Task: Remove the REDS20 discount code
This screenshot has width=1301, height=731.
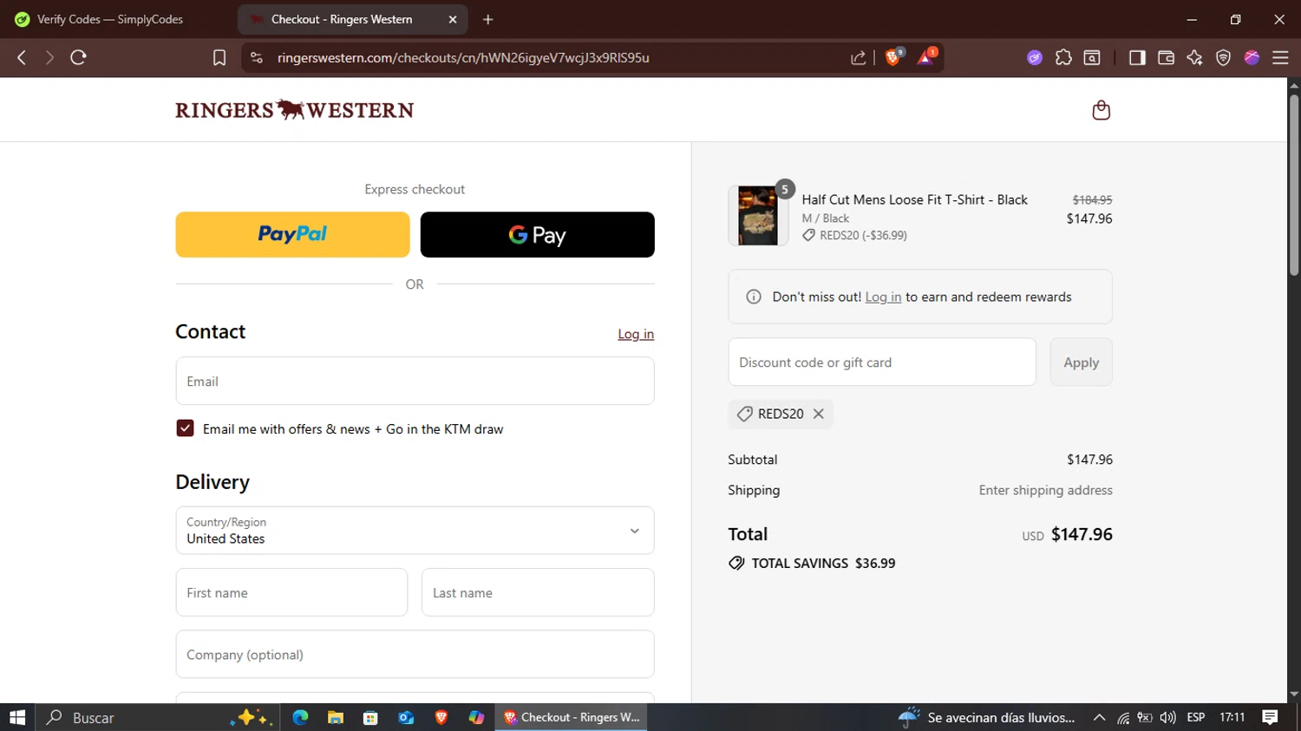Action: coord(818,414)
